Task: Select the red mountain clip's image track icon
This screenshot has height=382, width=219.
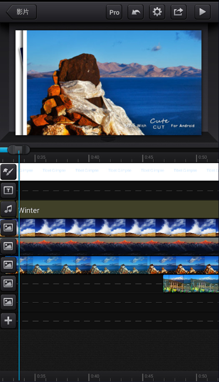Action: pos(8,246)
